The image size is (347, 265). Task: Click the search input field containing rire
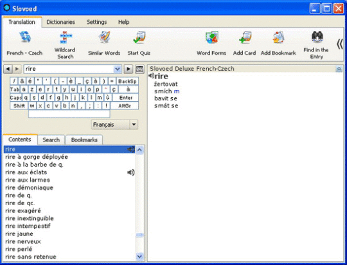tap(69, 69)
